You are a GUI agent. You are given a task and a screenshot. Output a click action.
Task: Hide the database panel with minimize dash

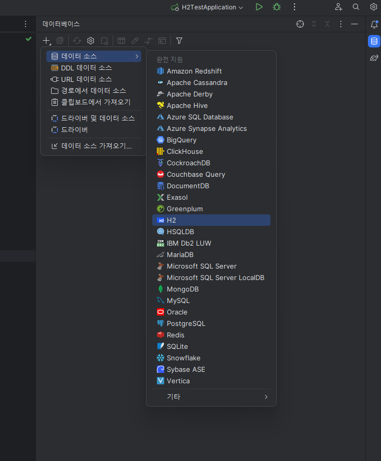tap(354, 24)
